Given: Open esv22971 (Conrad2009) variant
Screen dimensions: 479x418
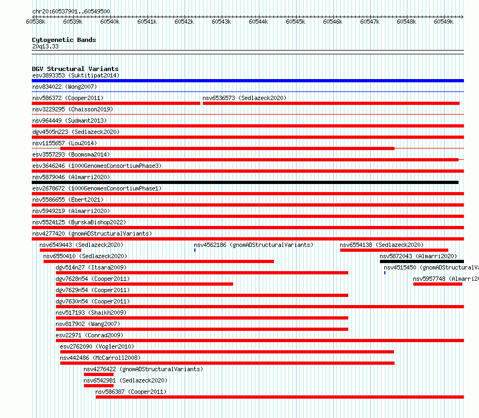Looking at the screenshot, I should [x=89, y=335].
